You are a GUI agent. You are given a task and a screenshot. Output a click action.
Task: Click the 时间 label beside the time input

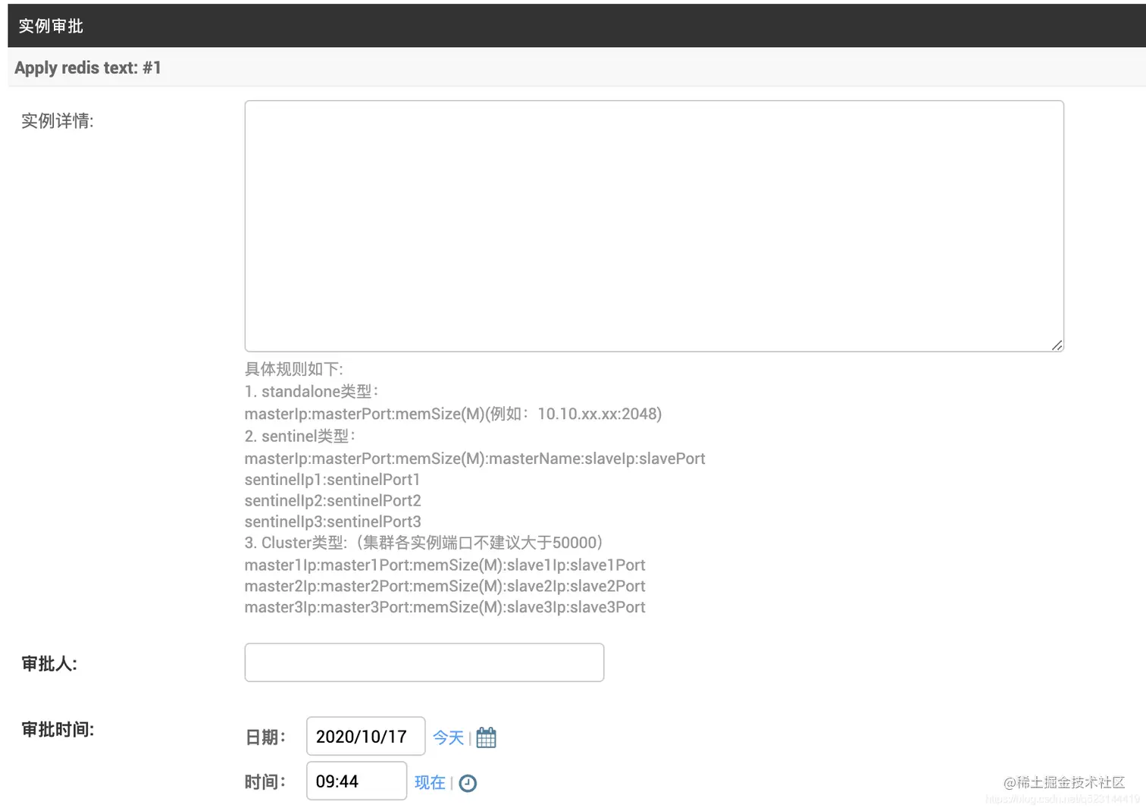pyautogui.click(x=264, y=781)
